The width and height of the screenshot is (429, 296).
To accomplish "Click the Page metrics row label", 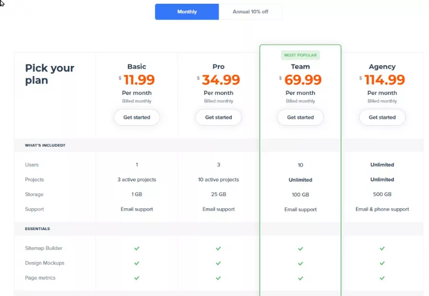I will pos(40,278).
